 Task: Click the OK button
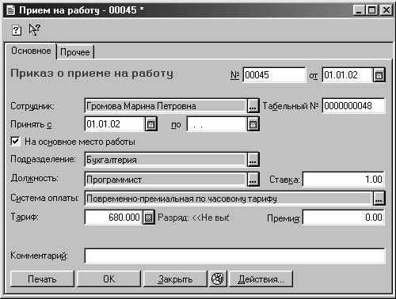click(109, 278)
